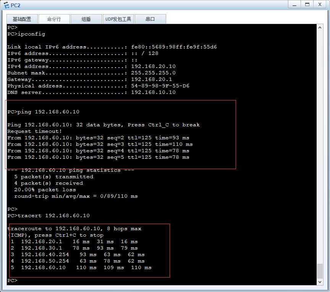Switch to the 命令行 tab
The width and height of the screenshot is (330, 292).
[54, 19]
